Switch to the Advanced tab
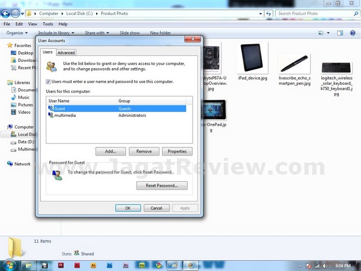The width and height of the screenshot is (361, 271). pos(66,52)
